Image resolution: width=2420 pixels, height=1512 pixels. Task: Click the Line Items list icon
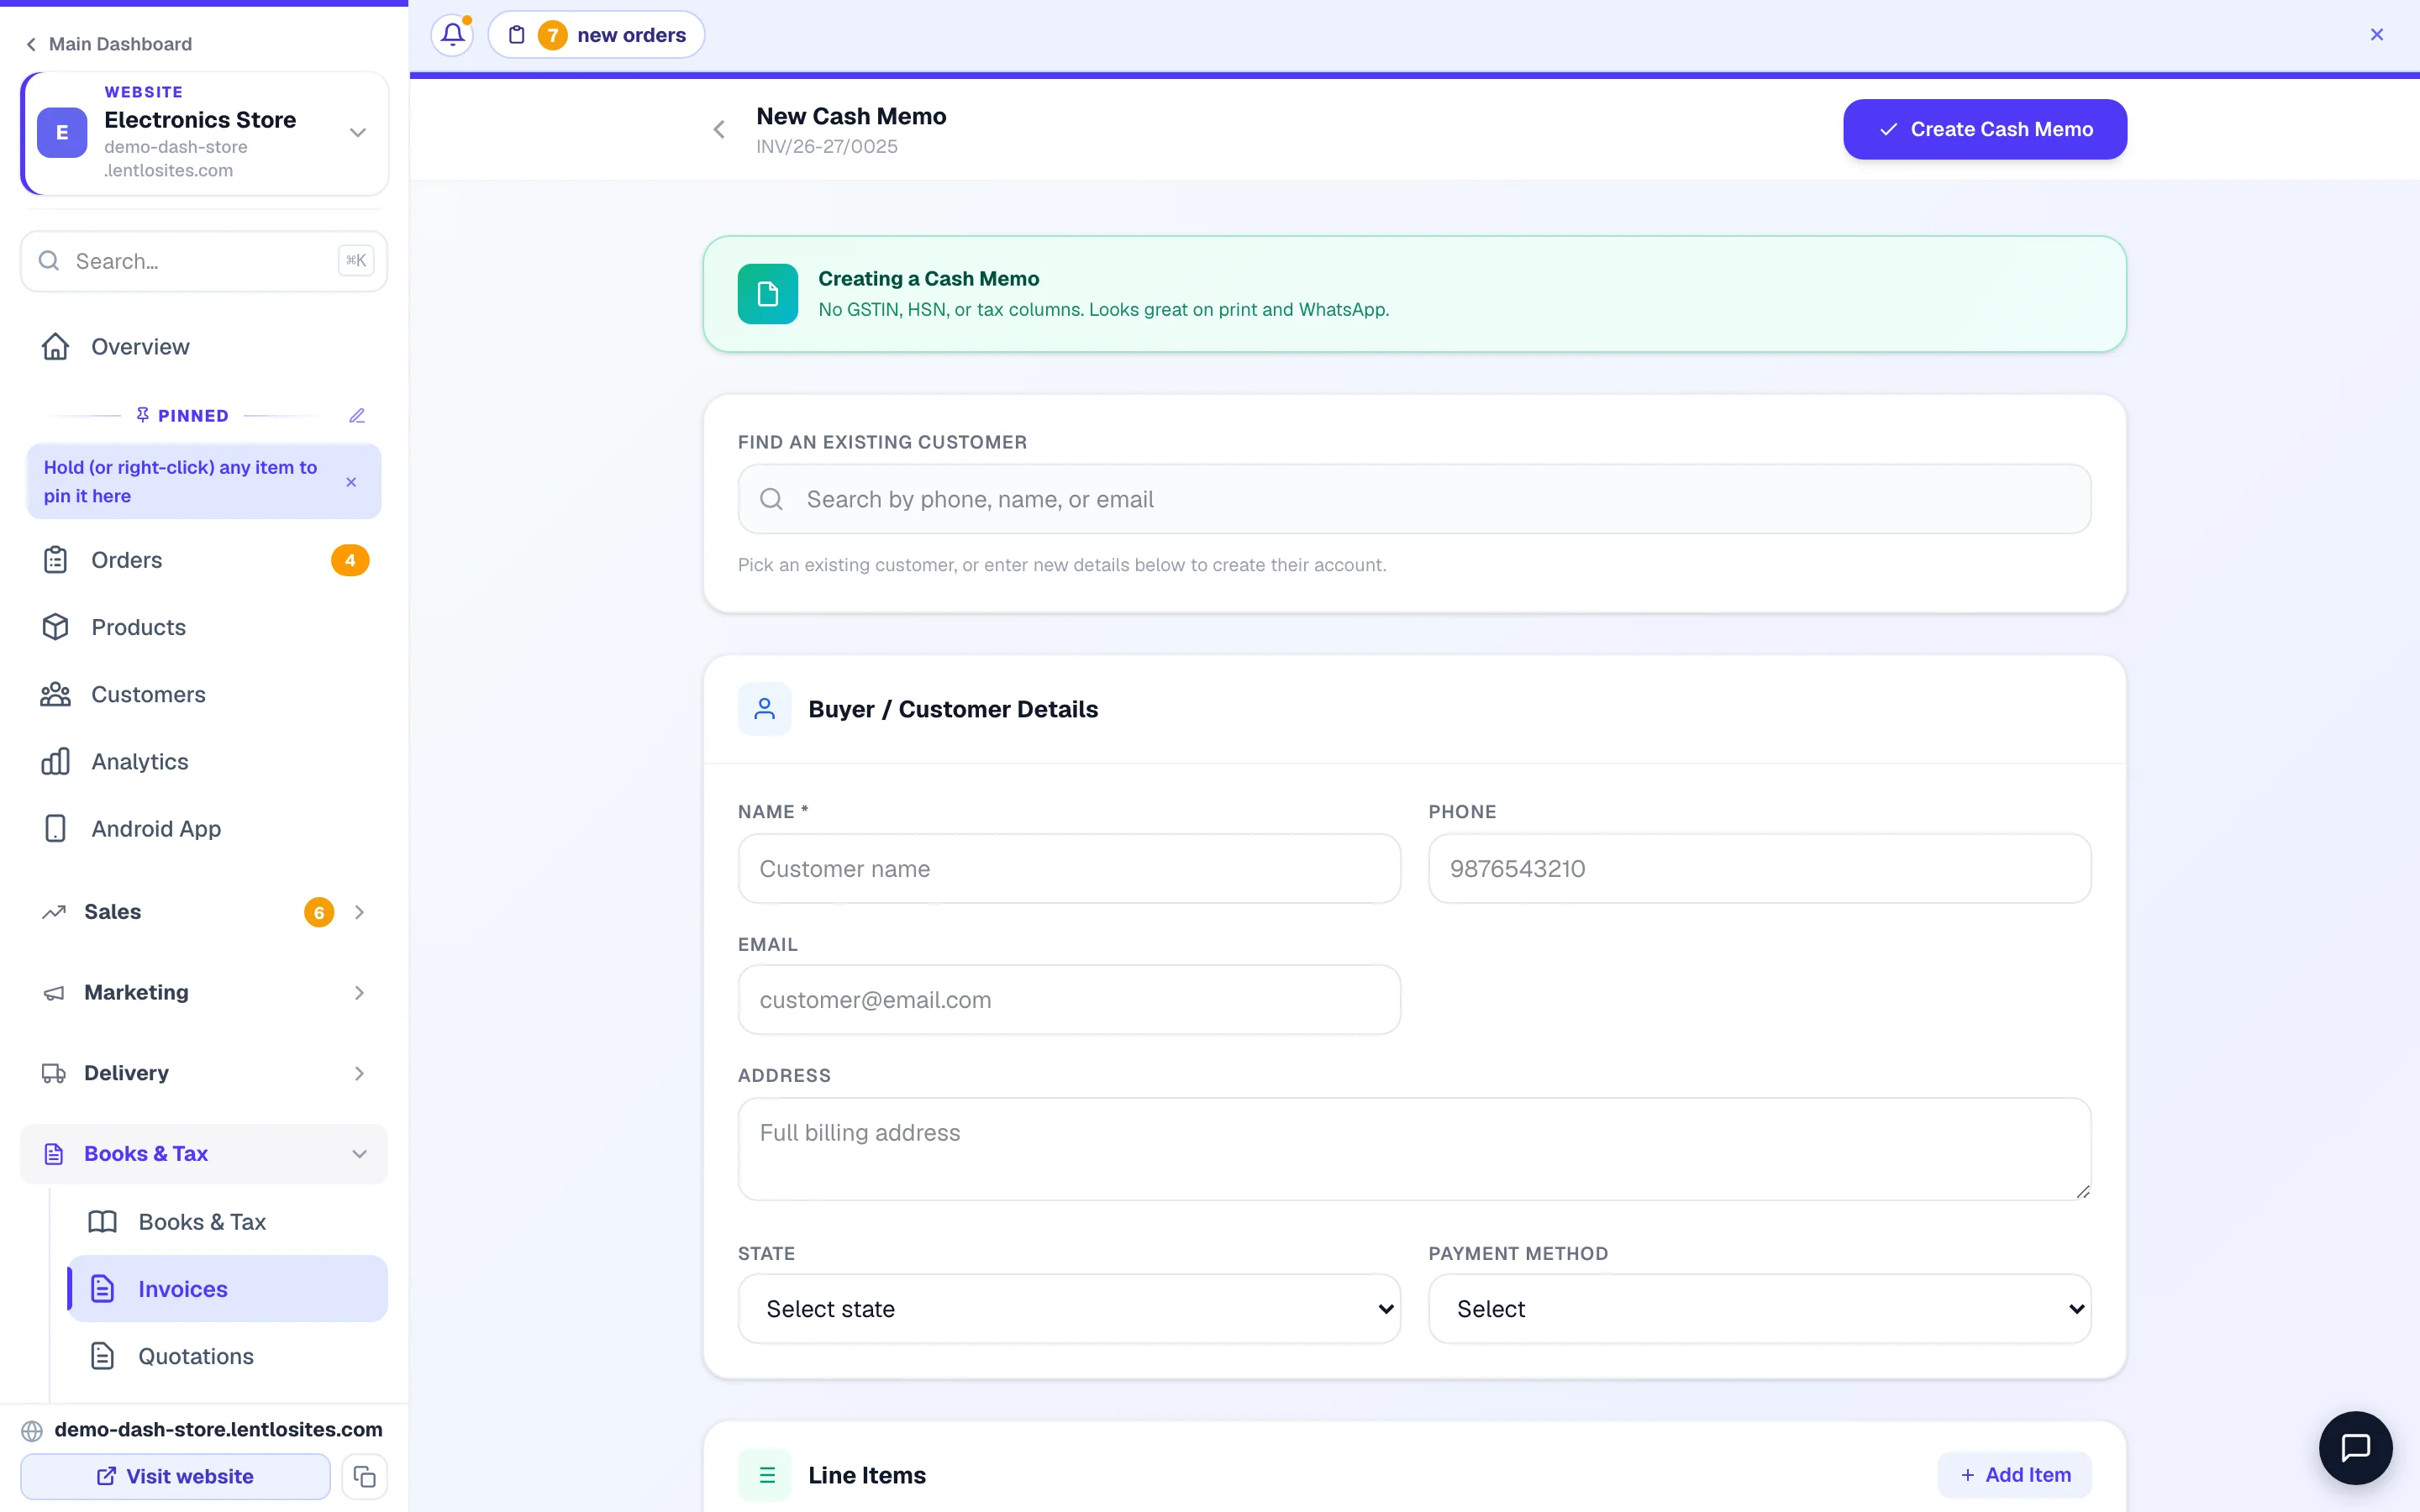[x=764, y=1475]
